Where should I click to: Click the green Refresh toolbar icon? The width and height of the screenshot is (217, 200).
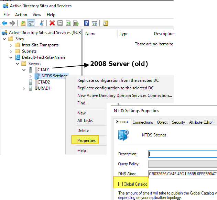[68, 23]
